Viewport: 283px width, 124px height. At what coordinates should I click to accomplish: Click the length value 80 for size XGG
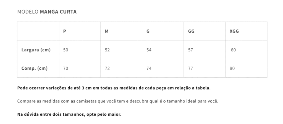tap(232, 68)
